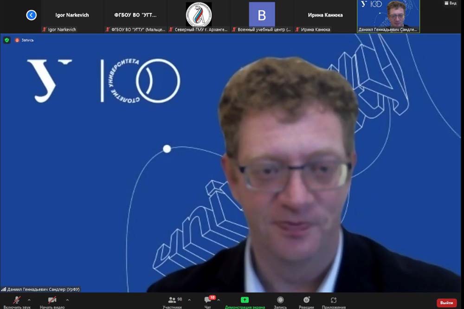Click muted mic icon on Igor Narkevich label

pos(45,29)
